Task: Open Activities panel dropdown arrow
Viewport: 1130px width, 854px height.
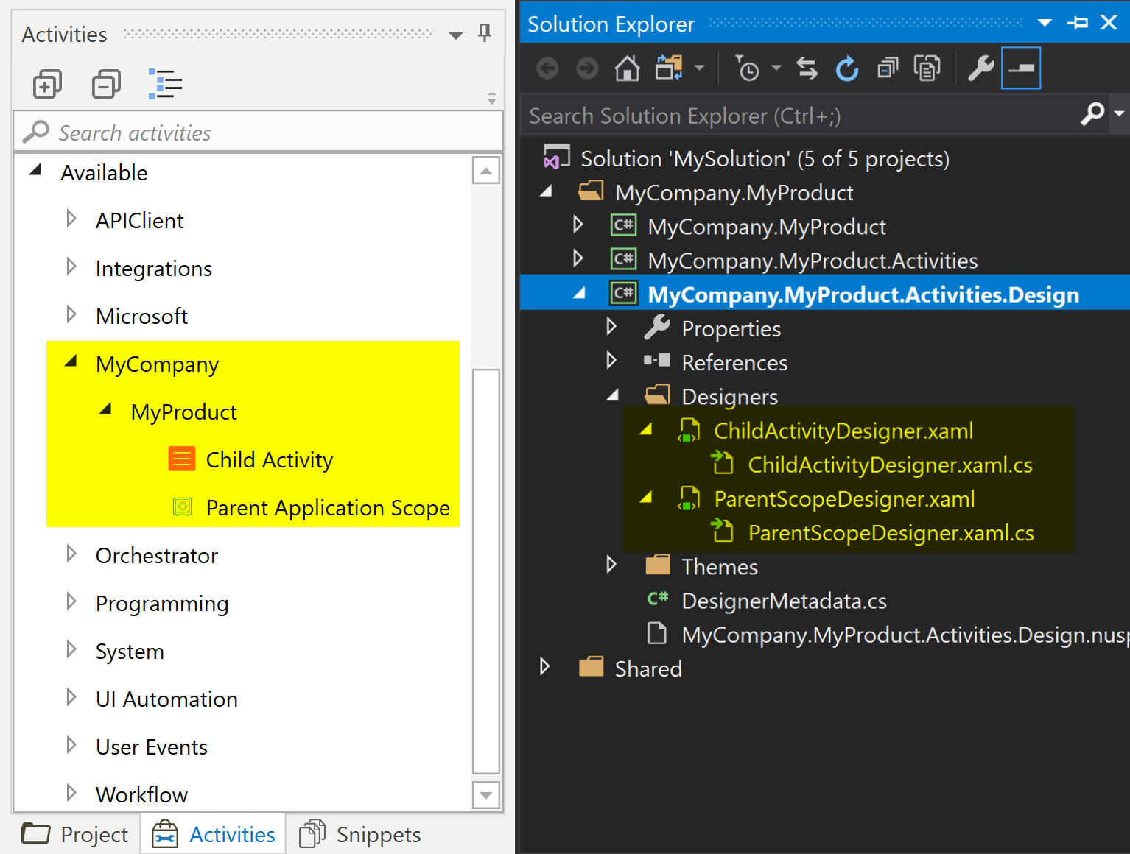Action: pyautogui.click(x=456, y=35)
